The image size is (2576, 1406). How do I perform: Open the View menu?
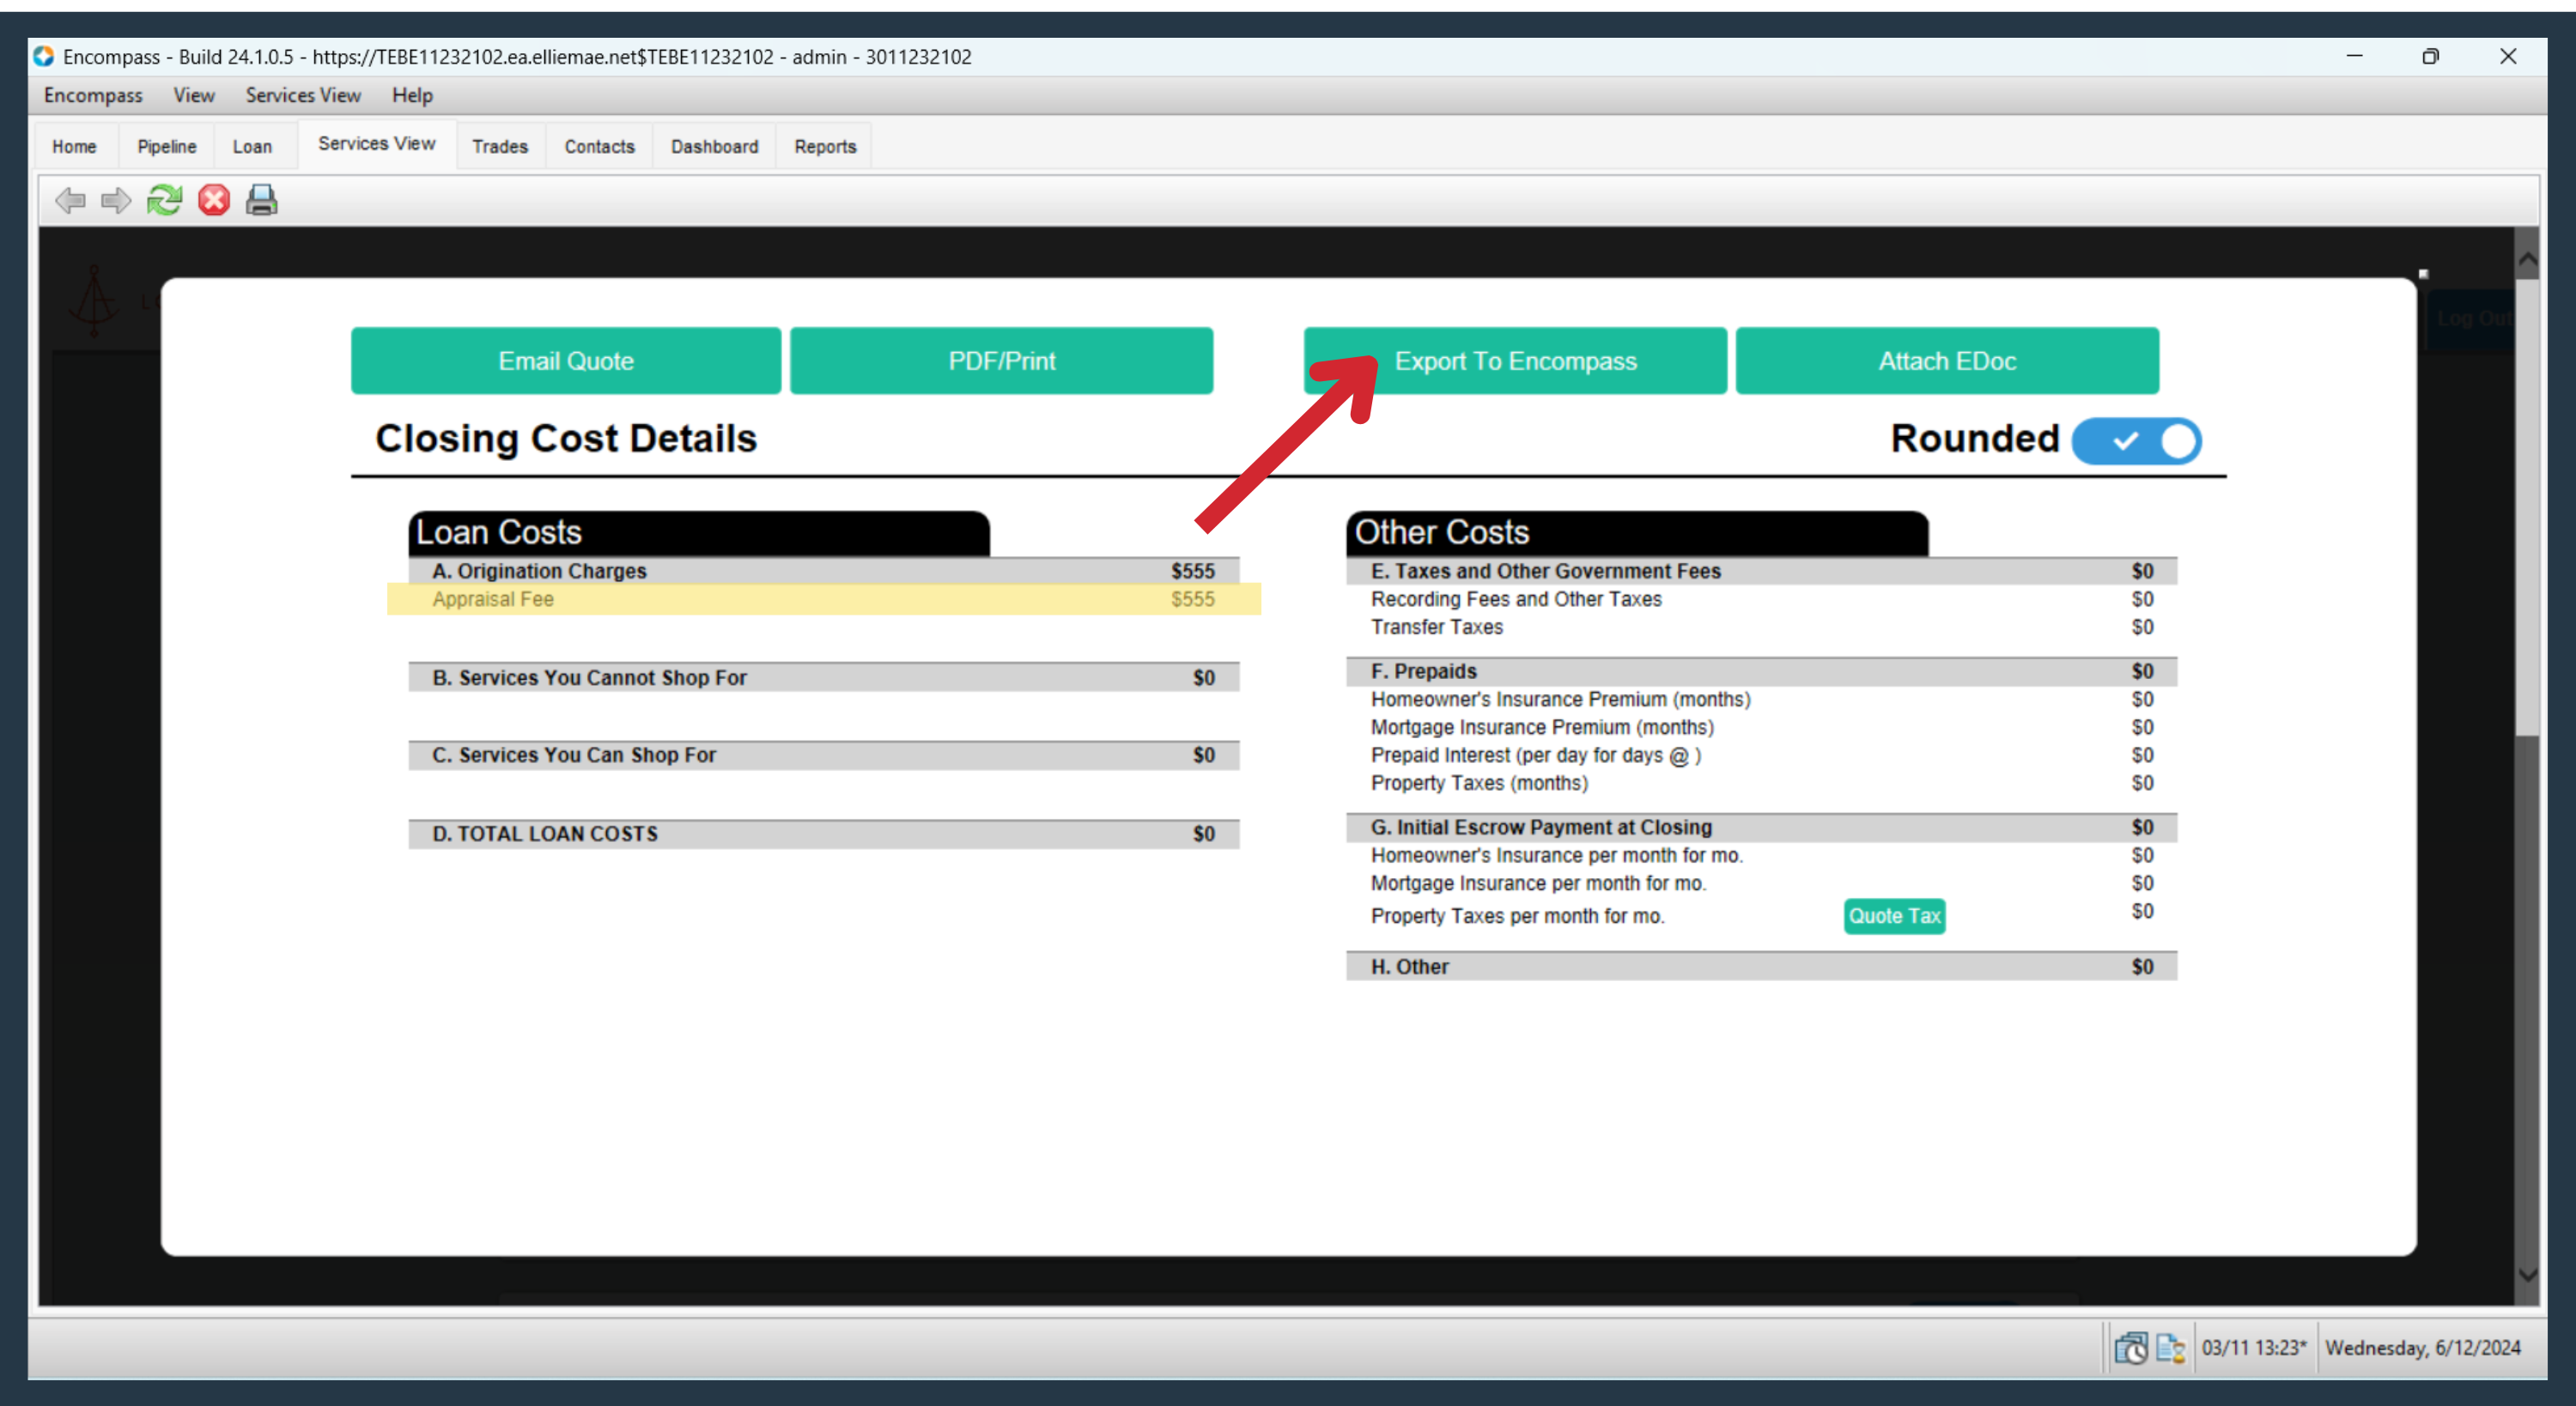(x=194, y=95)
